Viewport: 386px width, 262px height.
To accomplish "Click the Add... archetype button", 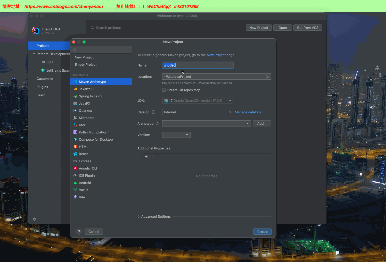I will click(x=262, y=123).
